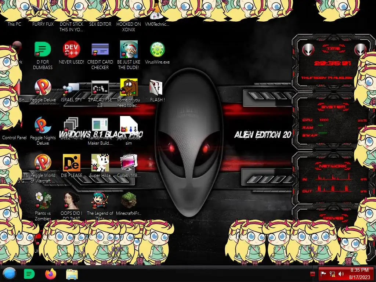Select the VirusWire.exe lime icon
Image resolution: width=376 pixels, height=282 pixels.
[x=157, y=50]
